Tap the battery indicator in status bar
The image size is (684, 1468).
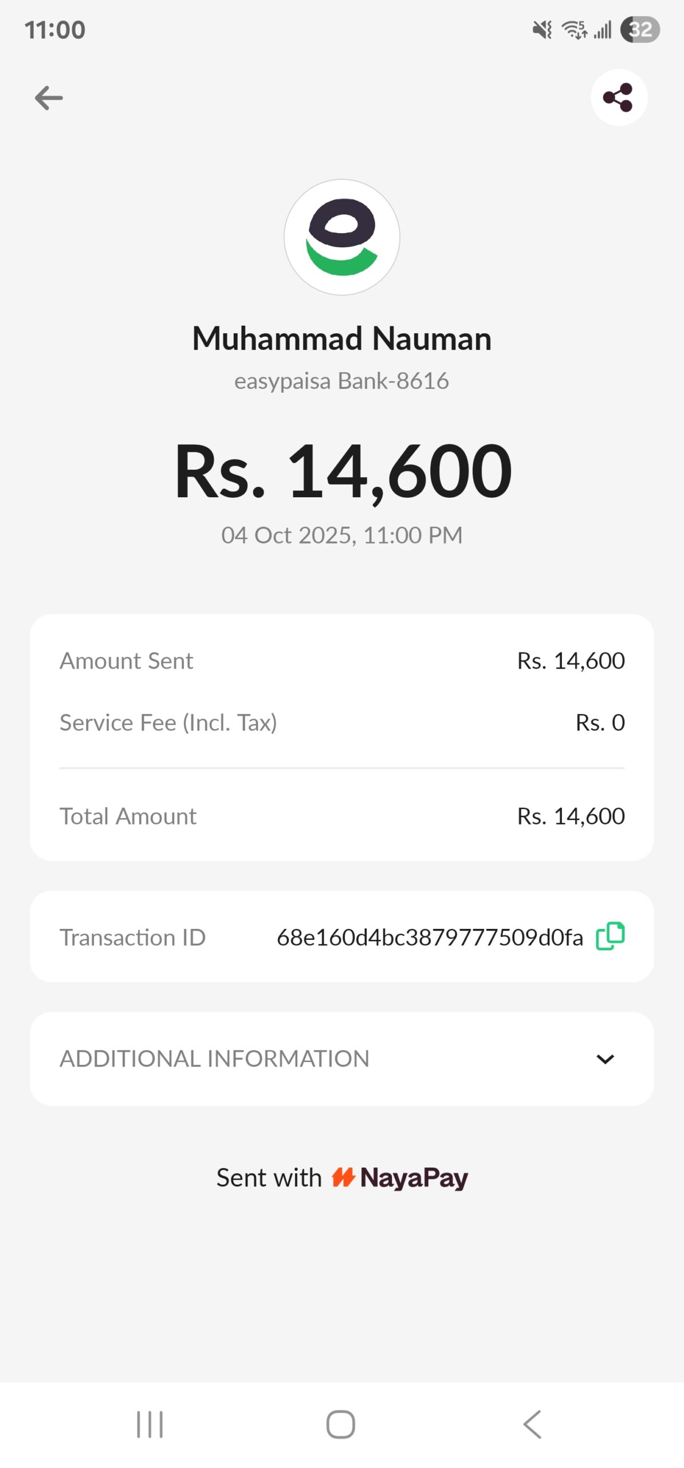click(640, 29)
